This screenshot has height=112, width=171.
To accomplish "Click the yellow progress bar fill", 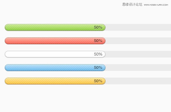I will [x=55, y=81].
